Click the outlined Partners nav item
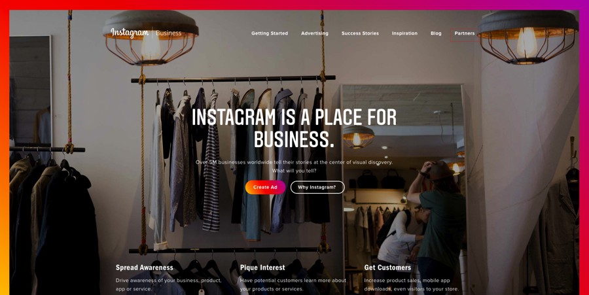Image resolution: width=589 pixels, height=295 pixels. (x=465, y=33)
